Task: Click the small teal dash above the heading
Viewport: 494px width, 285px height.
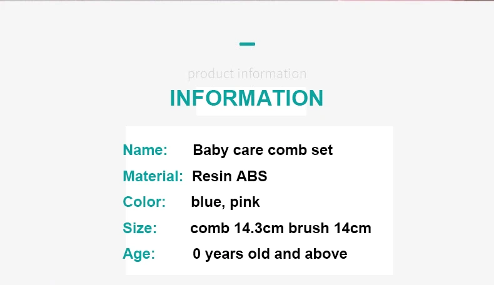Action: click(247, 44)
